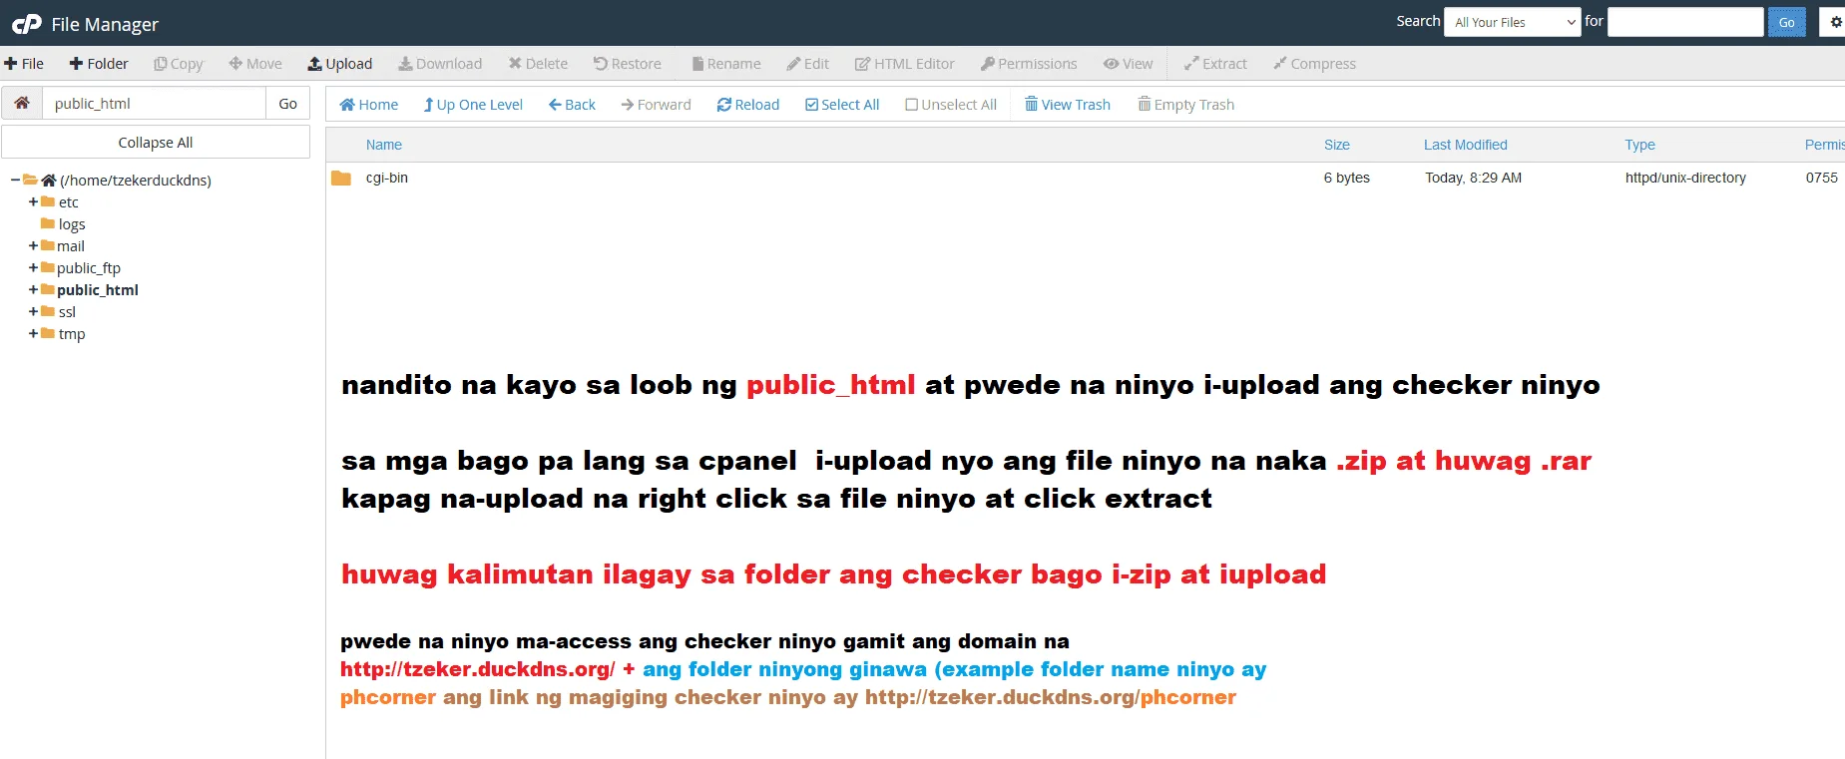Open the settings gear icon

pos(1835,22)
